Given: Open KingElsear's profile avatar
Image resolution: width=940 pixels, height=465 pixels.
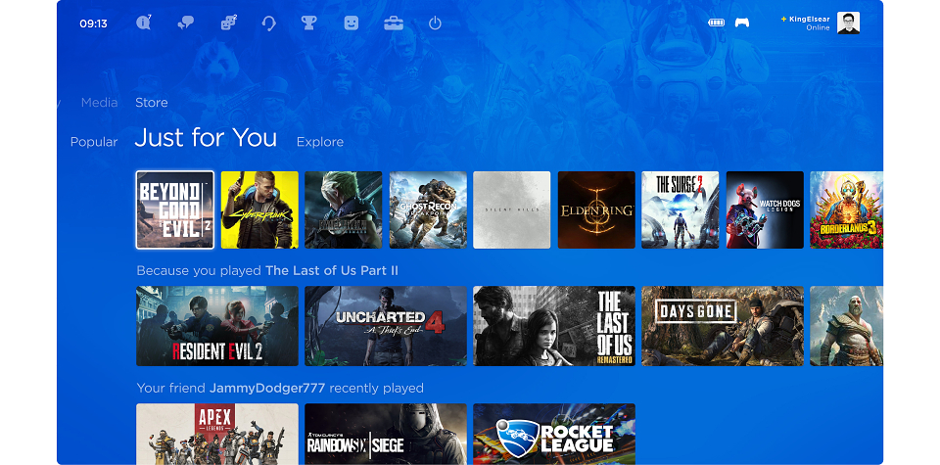Looking at the screenshot, I should (x=848, y=23).
